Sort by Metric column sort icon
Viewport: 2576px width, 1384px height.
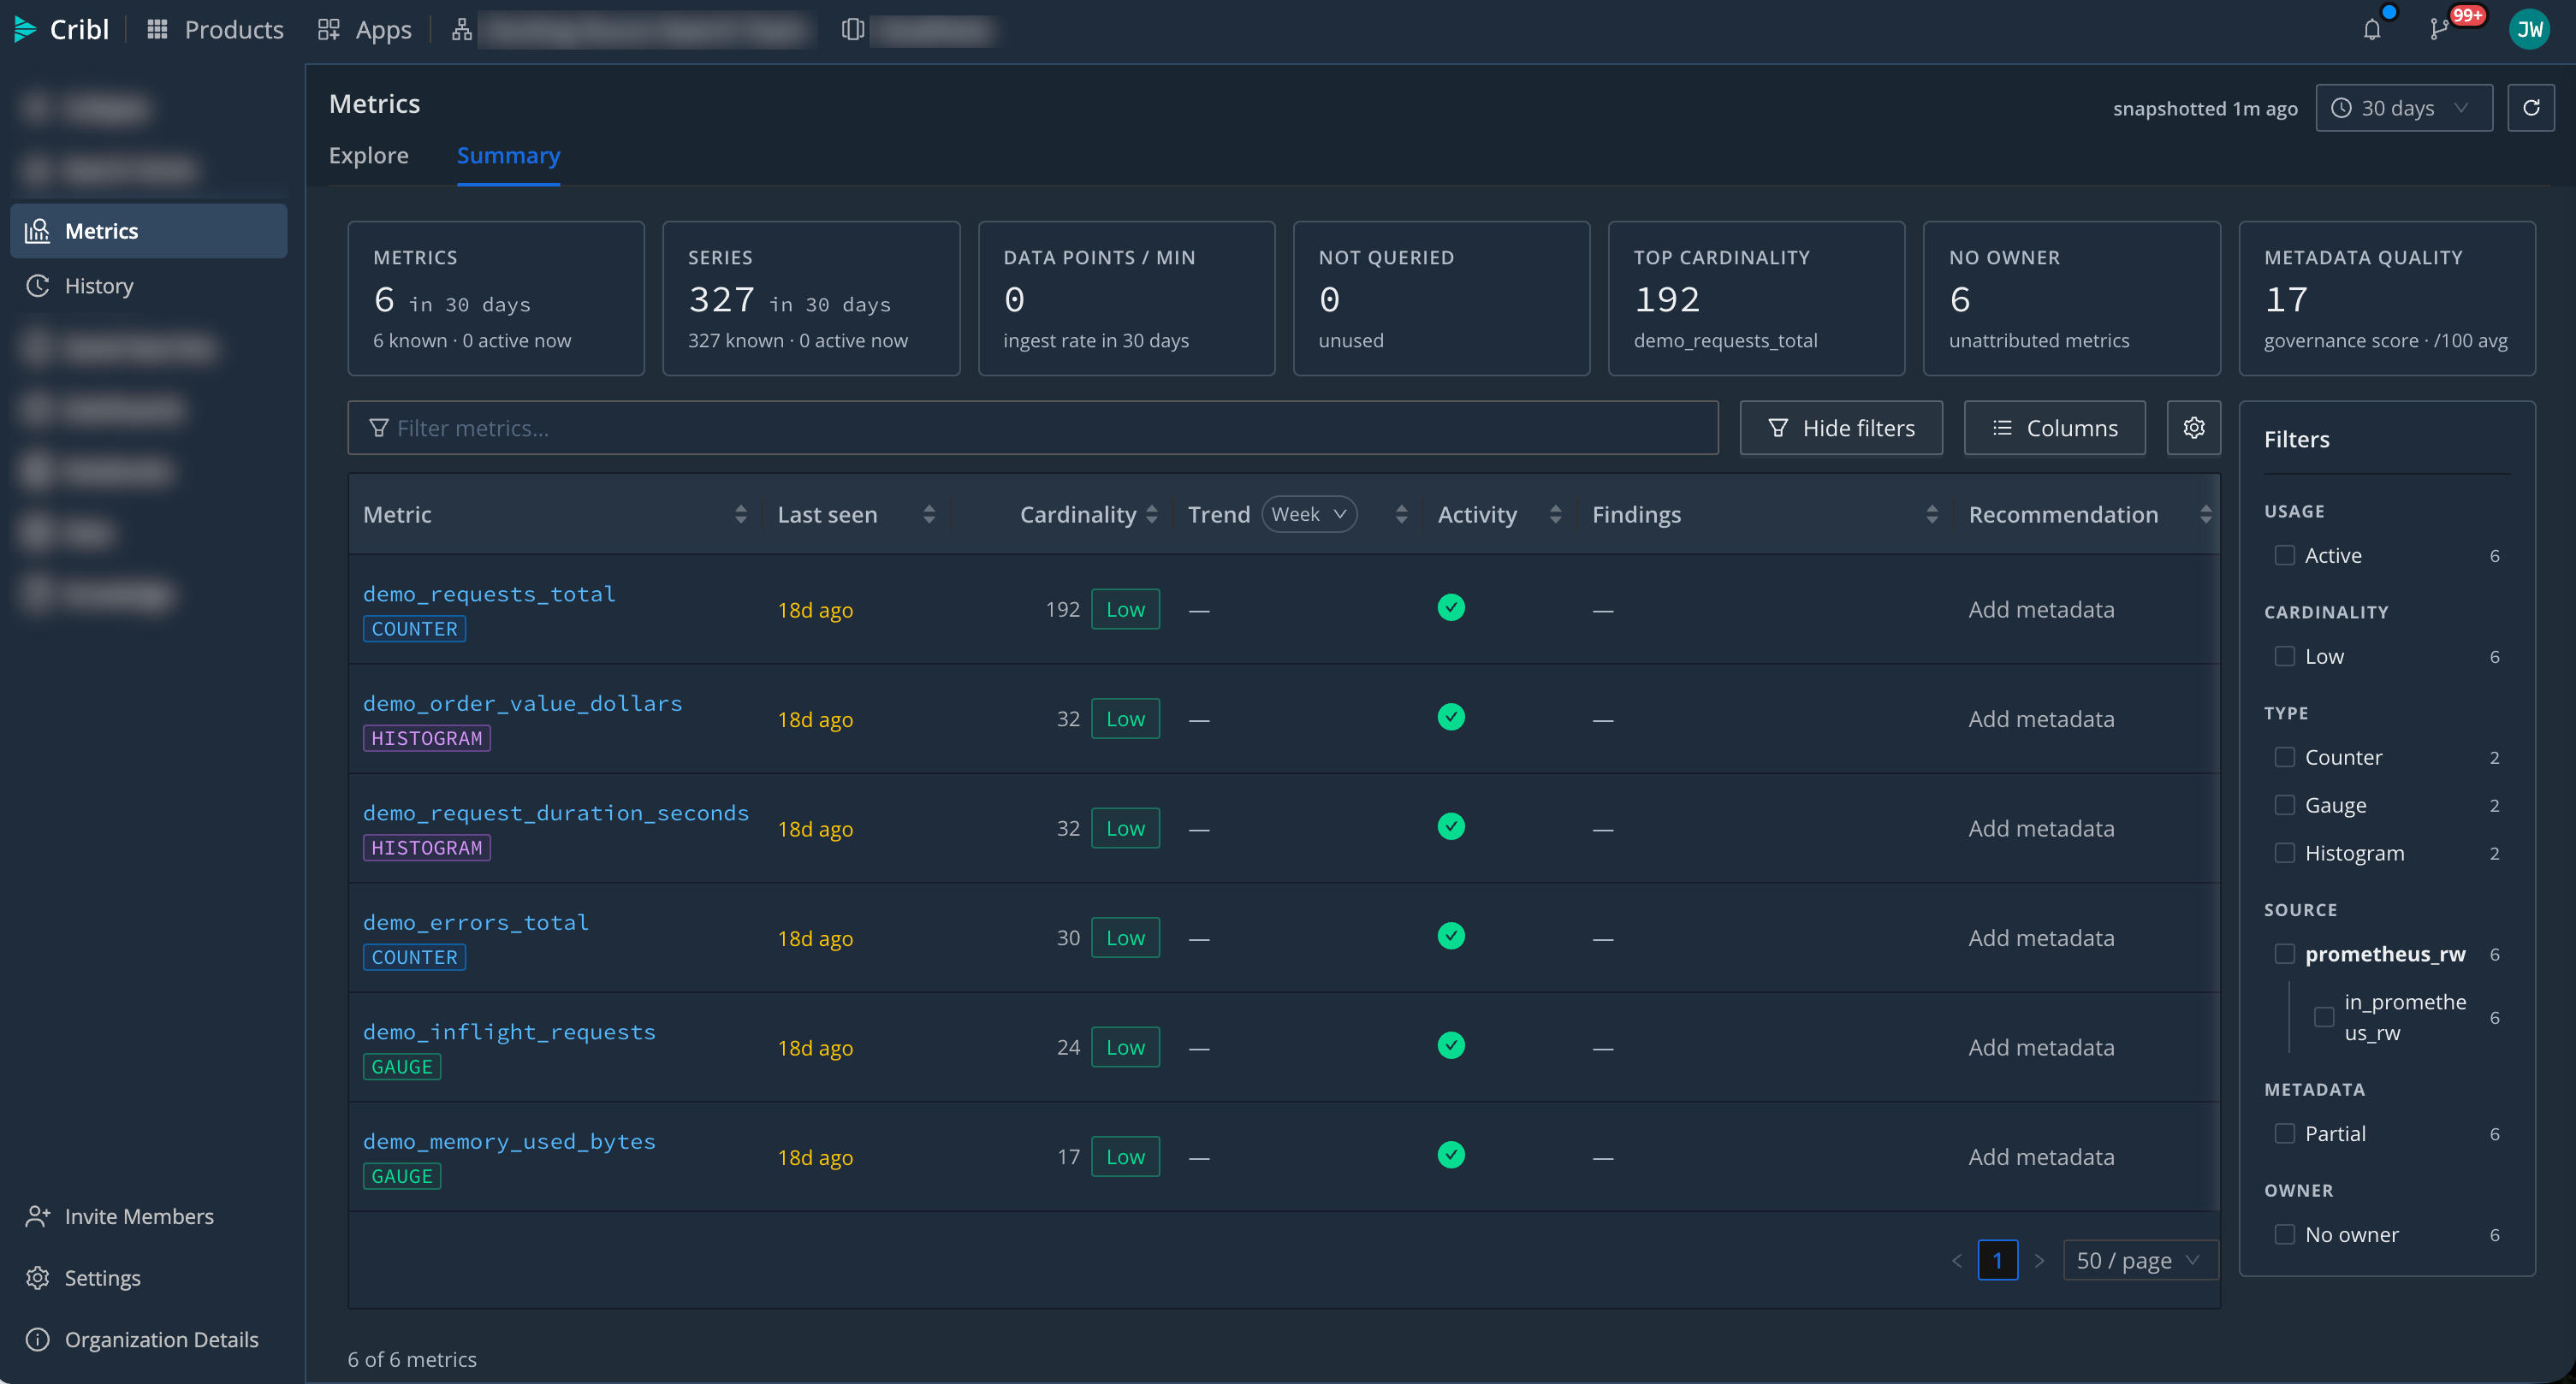(741, 515)
